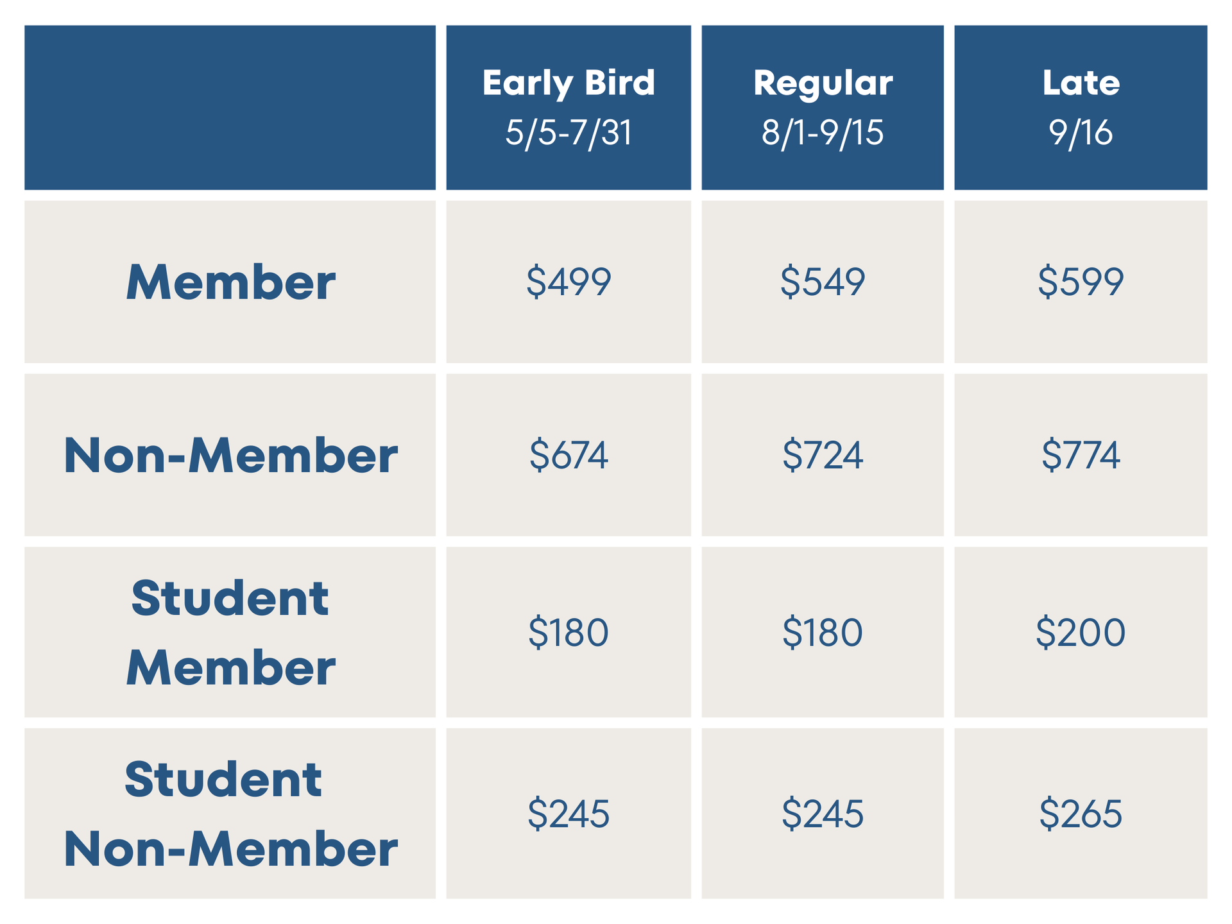Select the Non-Member row label
Viewport: 1232px width, 924px height.
coord(230,455)
